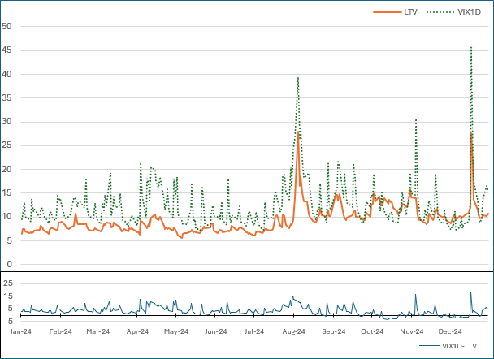
Task: Click the VIX1D peak in December near 45
Action: pos(471,47)
